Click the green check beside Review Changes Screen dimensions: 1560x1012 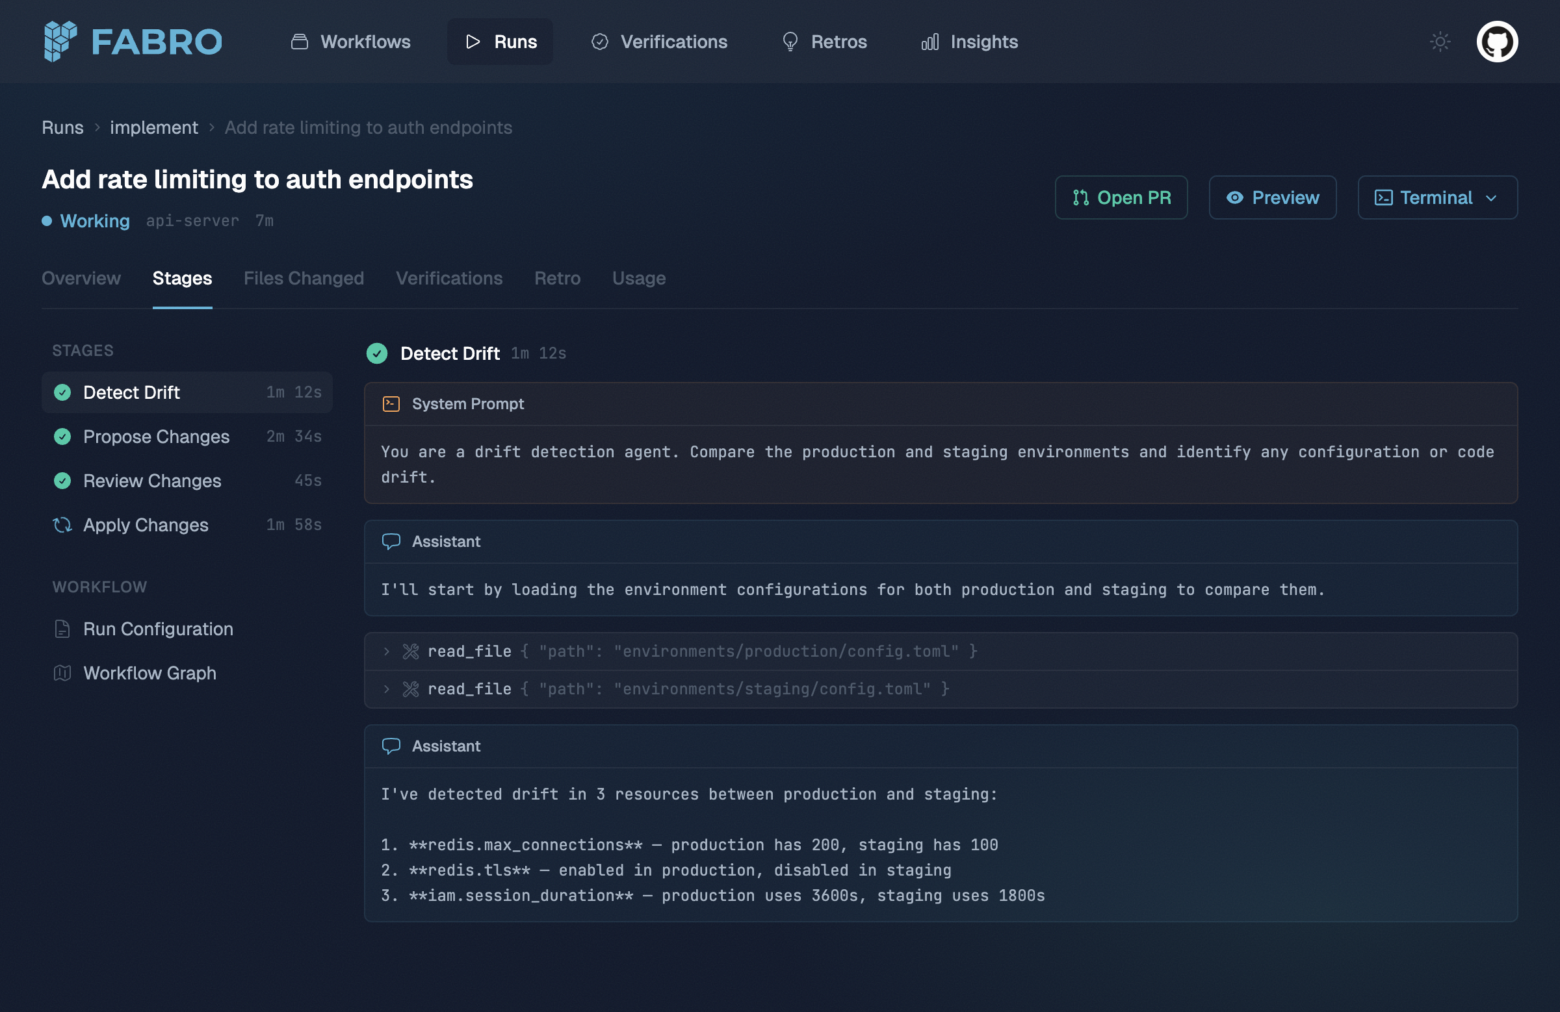click(x=62, y=481)
